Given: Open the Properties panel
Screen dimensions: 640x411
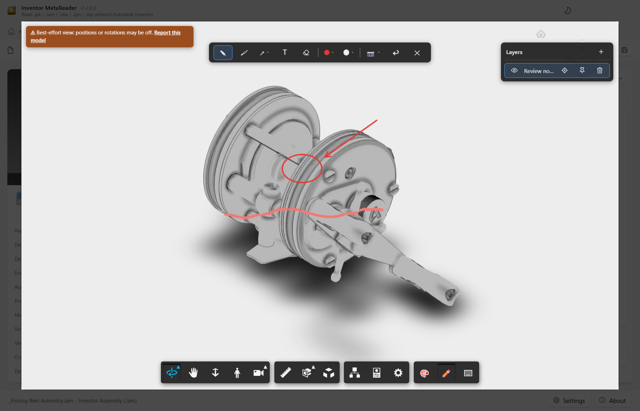Looking at the screenshot, I should [377, 372].
